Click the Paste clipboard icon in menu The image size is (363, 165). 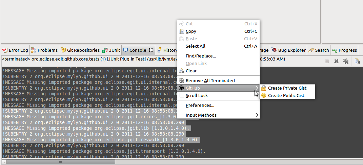[182, 39]
